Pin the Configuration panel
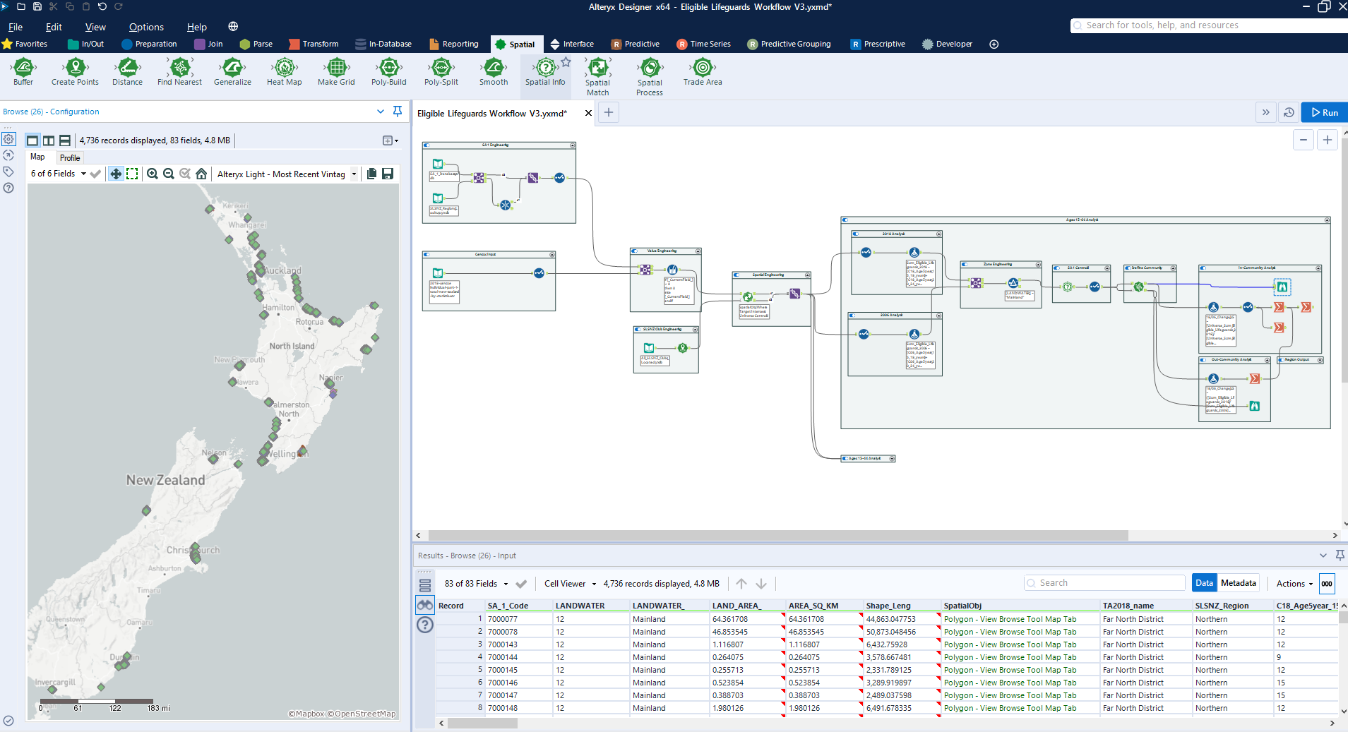The width and height of the screenshot is (1348, 732). pos(398,112)
